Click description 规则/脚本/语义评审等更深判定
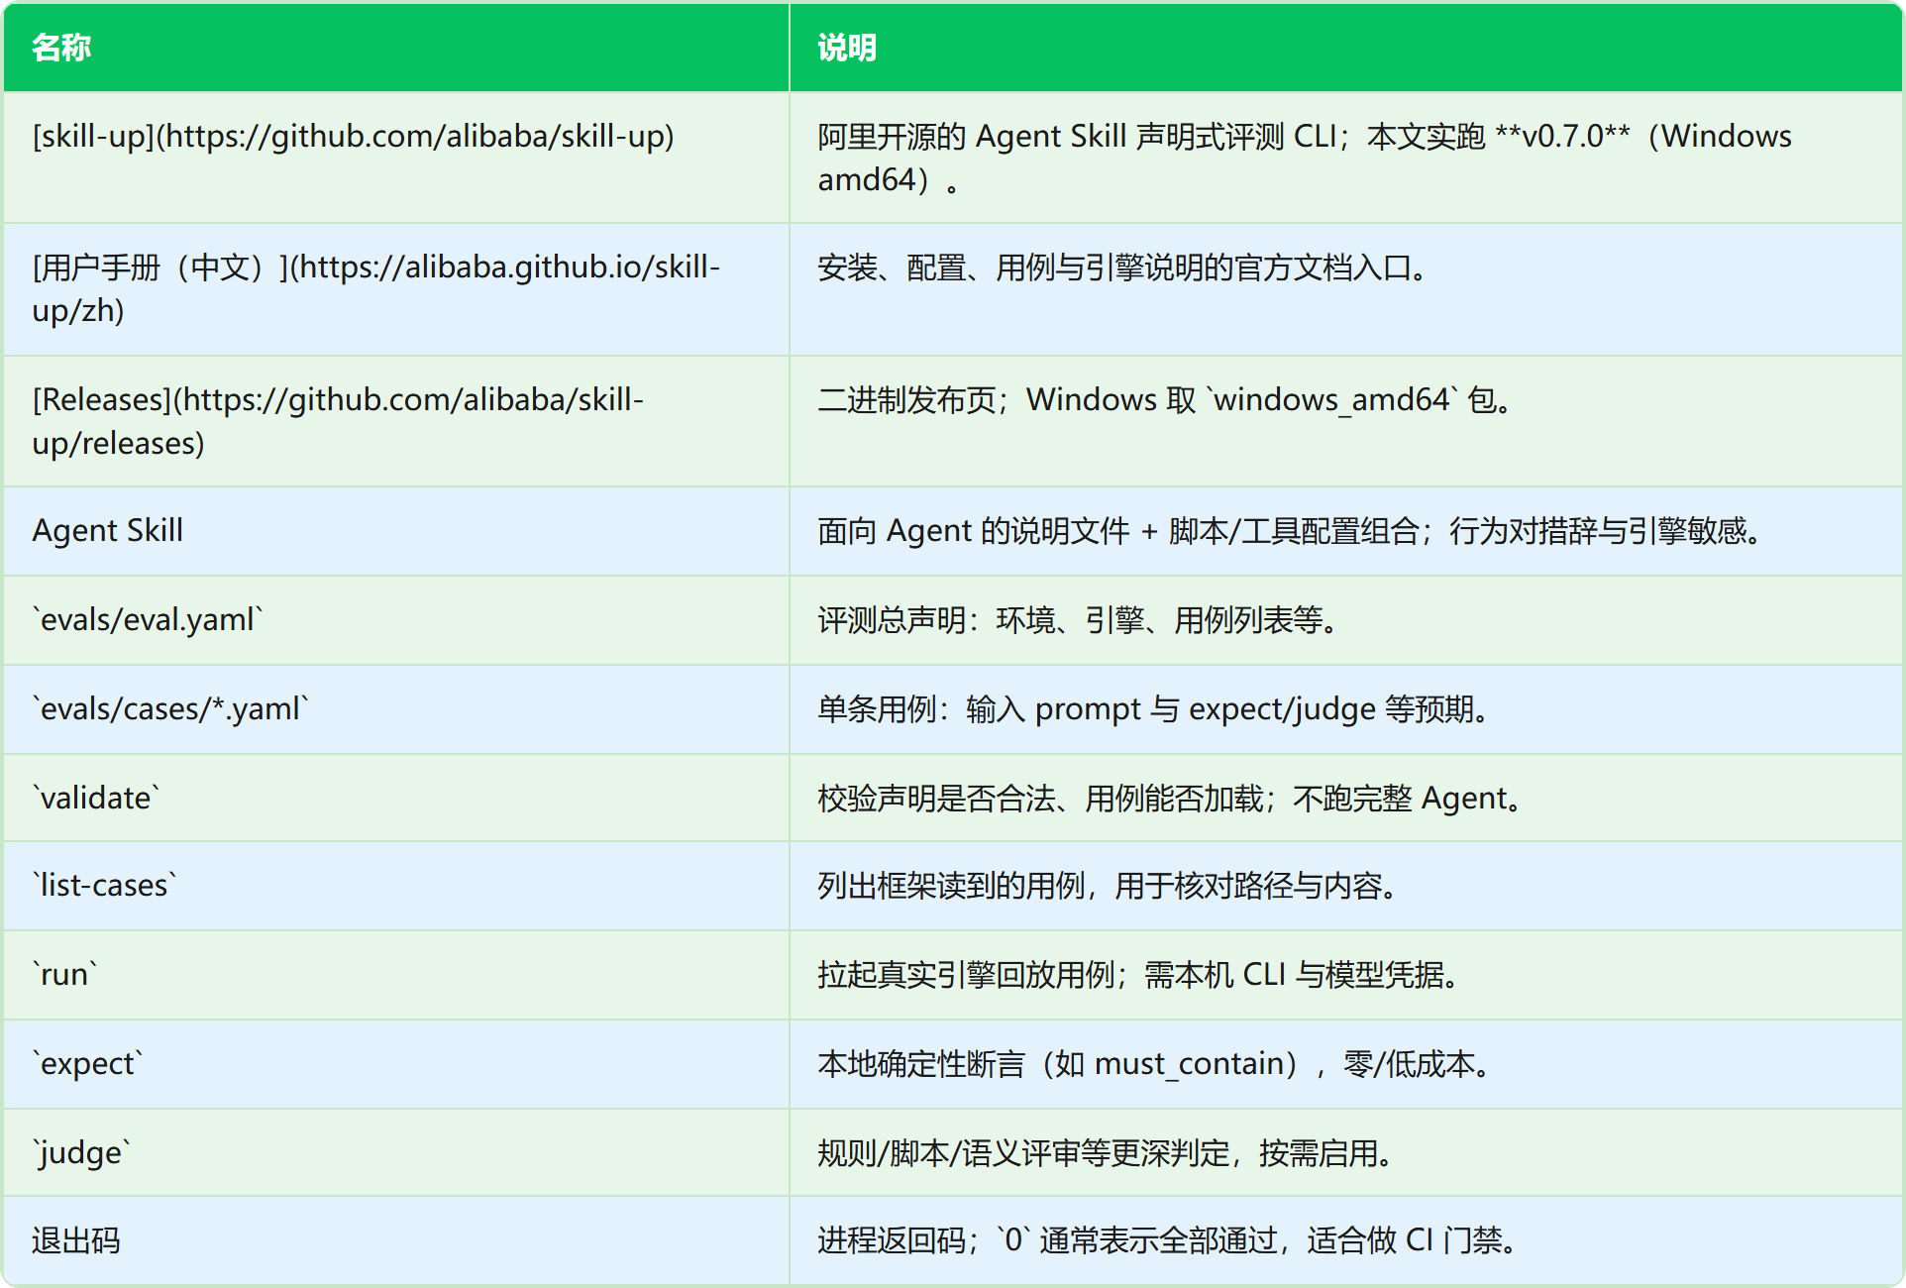This screenshot has width=1906, height=1288. click(x=1345, y=1152)
